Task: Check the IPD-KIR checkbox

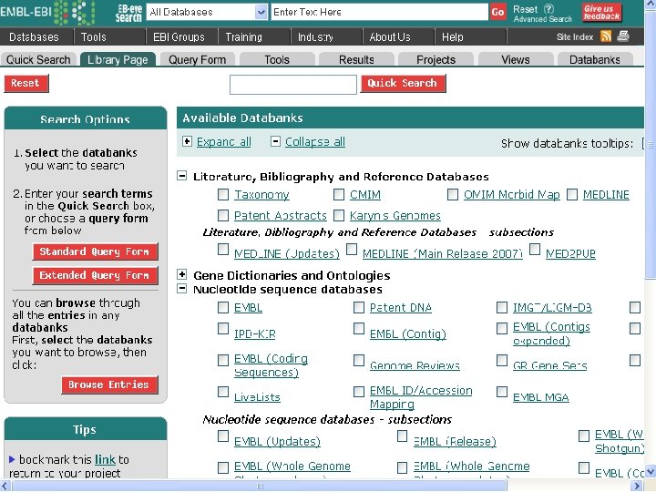Action: click(x=223, y=328)
